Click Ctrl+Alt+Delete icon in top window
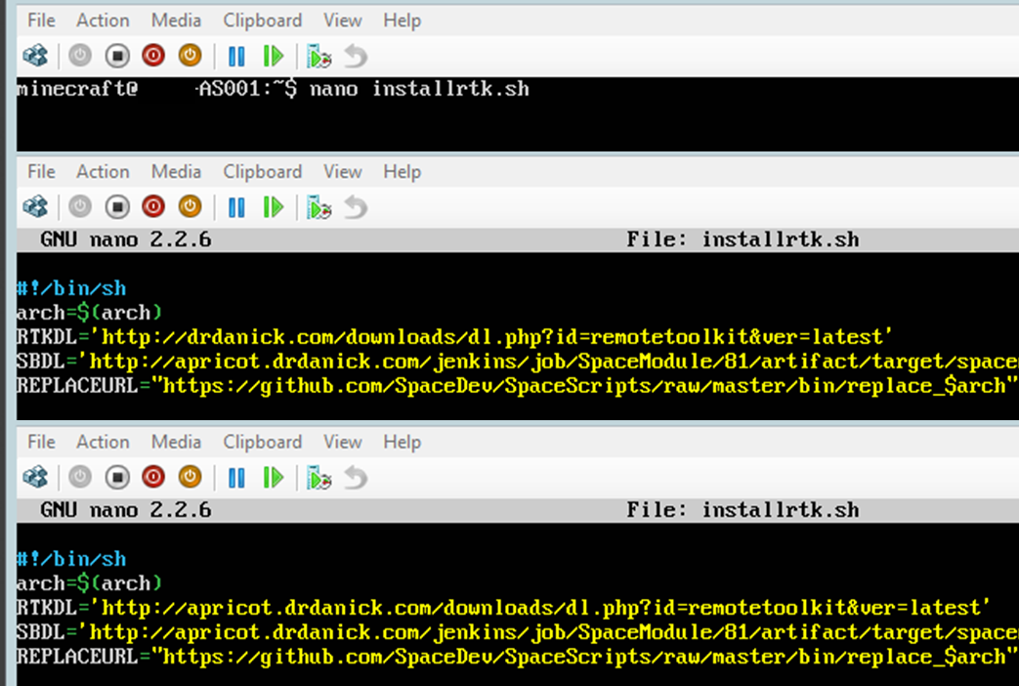This screenshot has width=1019, height=686. click(x=36, y=56)
